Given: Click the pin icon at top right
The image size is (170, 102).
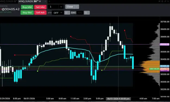Looking at the screenshot, I should pyautogui.click(x=165, y=1).
